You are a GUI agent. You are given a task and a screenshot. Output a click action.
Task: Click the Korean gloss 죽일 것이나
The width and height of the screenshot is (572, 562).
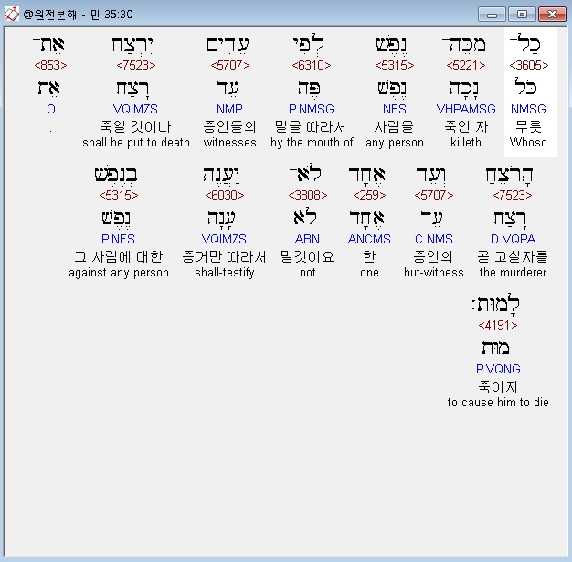pyautogui.click(x=136, y=126)
